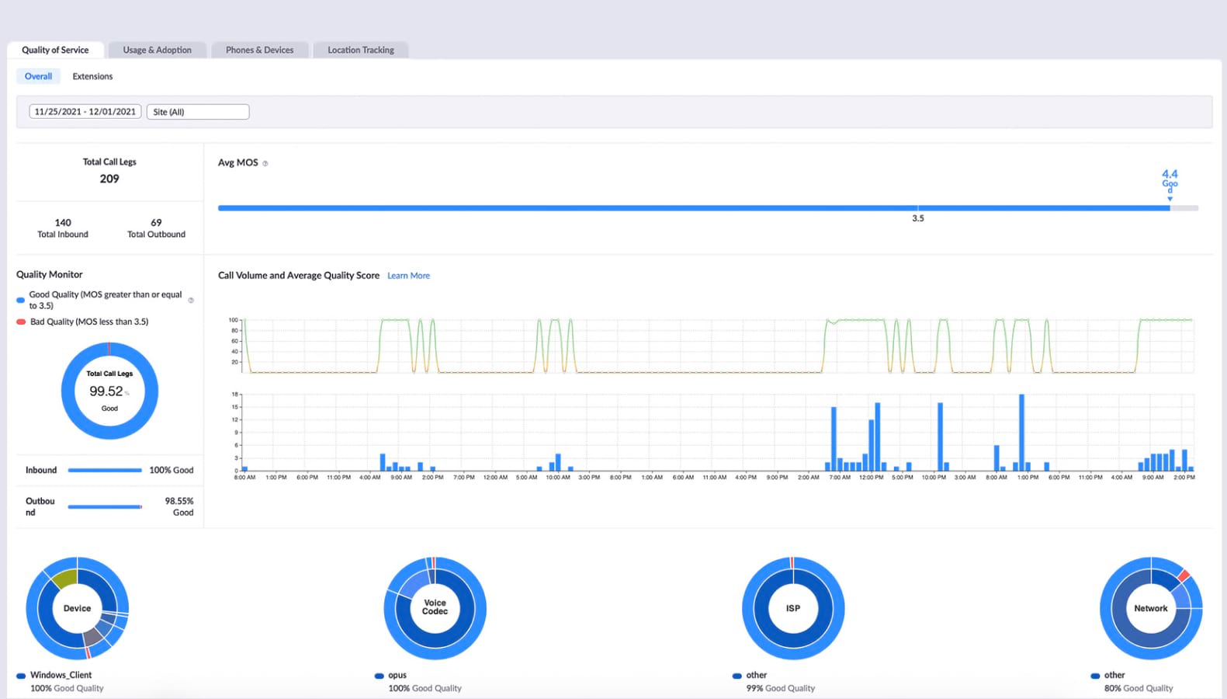This screenshot has width=1227, height=699.
Task: Click the Learn More link
Action: 408,276
